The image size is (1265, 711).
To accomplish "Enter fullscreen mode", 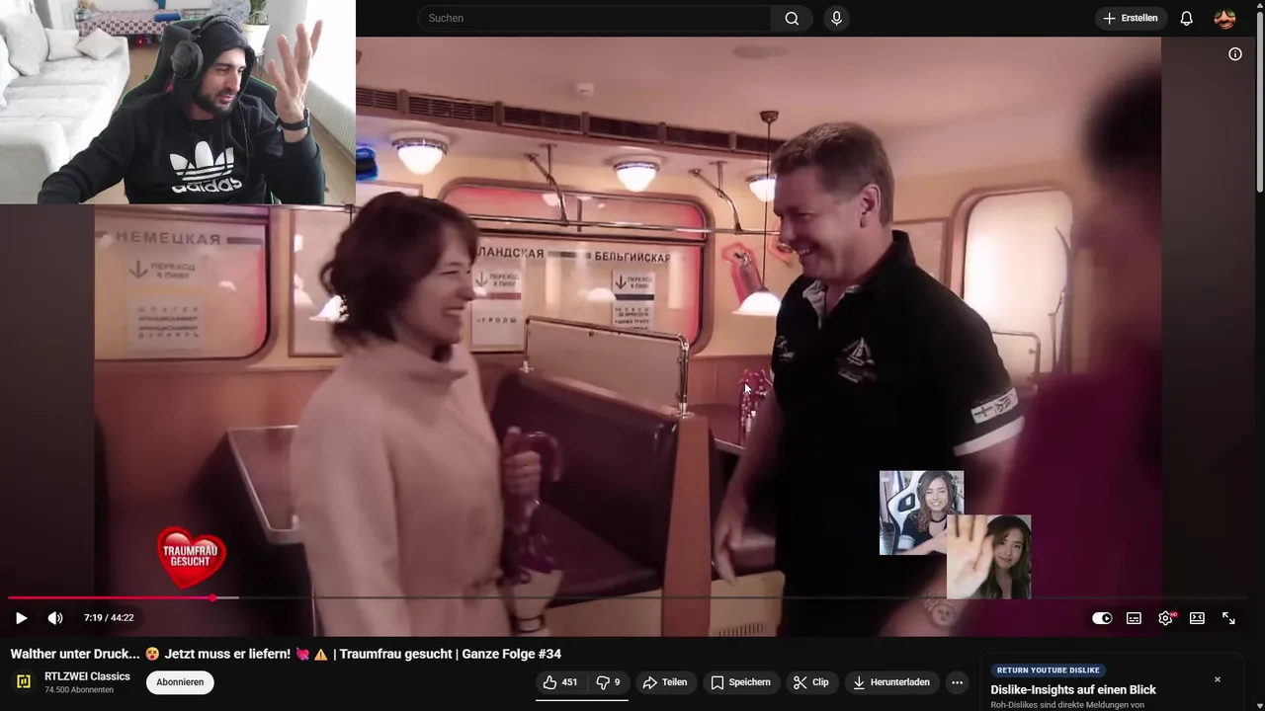I will tap(1228, 618).
